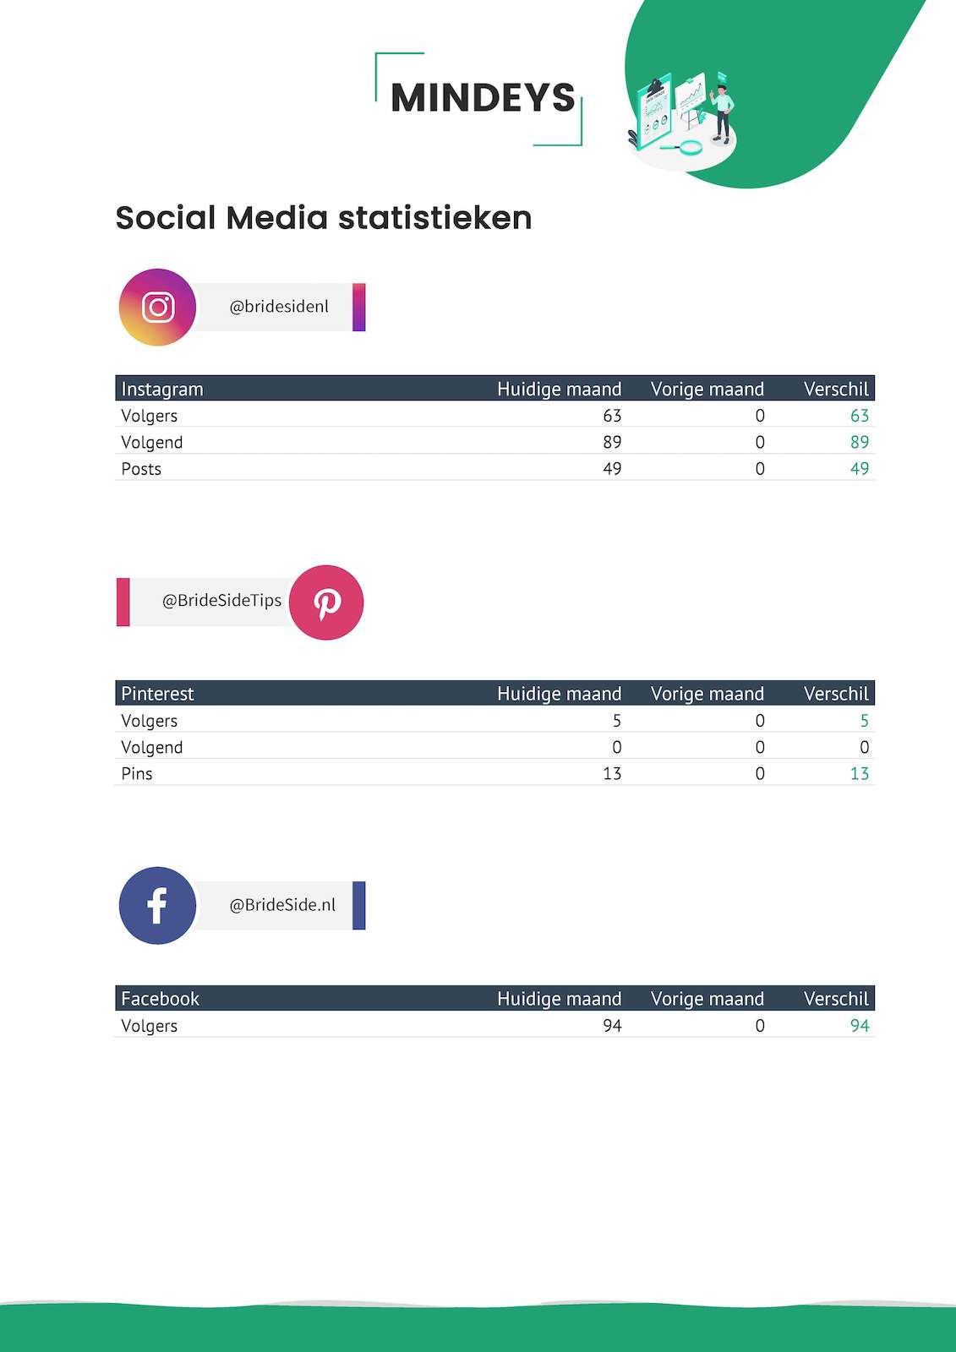Click the purple bar beside @bridesidenl
This screenshot has width=956, height=1352.
358,307
